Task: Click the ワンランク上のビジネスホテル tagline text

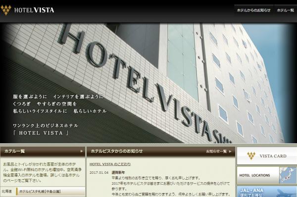Action: 46,125
